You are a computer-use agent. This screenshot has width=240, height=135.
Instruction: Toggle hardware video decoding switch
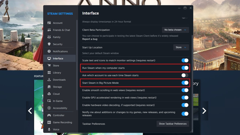click(x=185, y=105)
